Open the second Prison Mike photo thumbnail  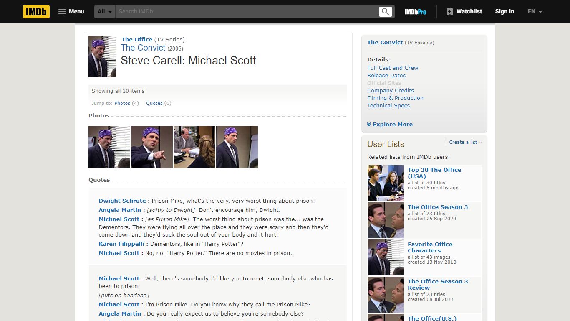152,147
